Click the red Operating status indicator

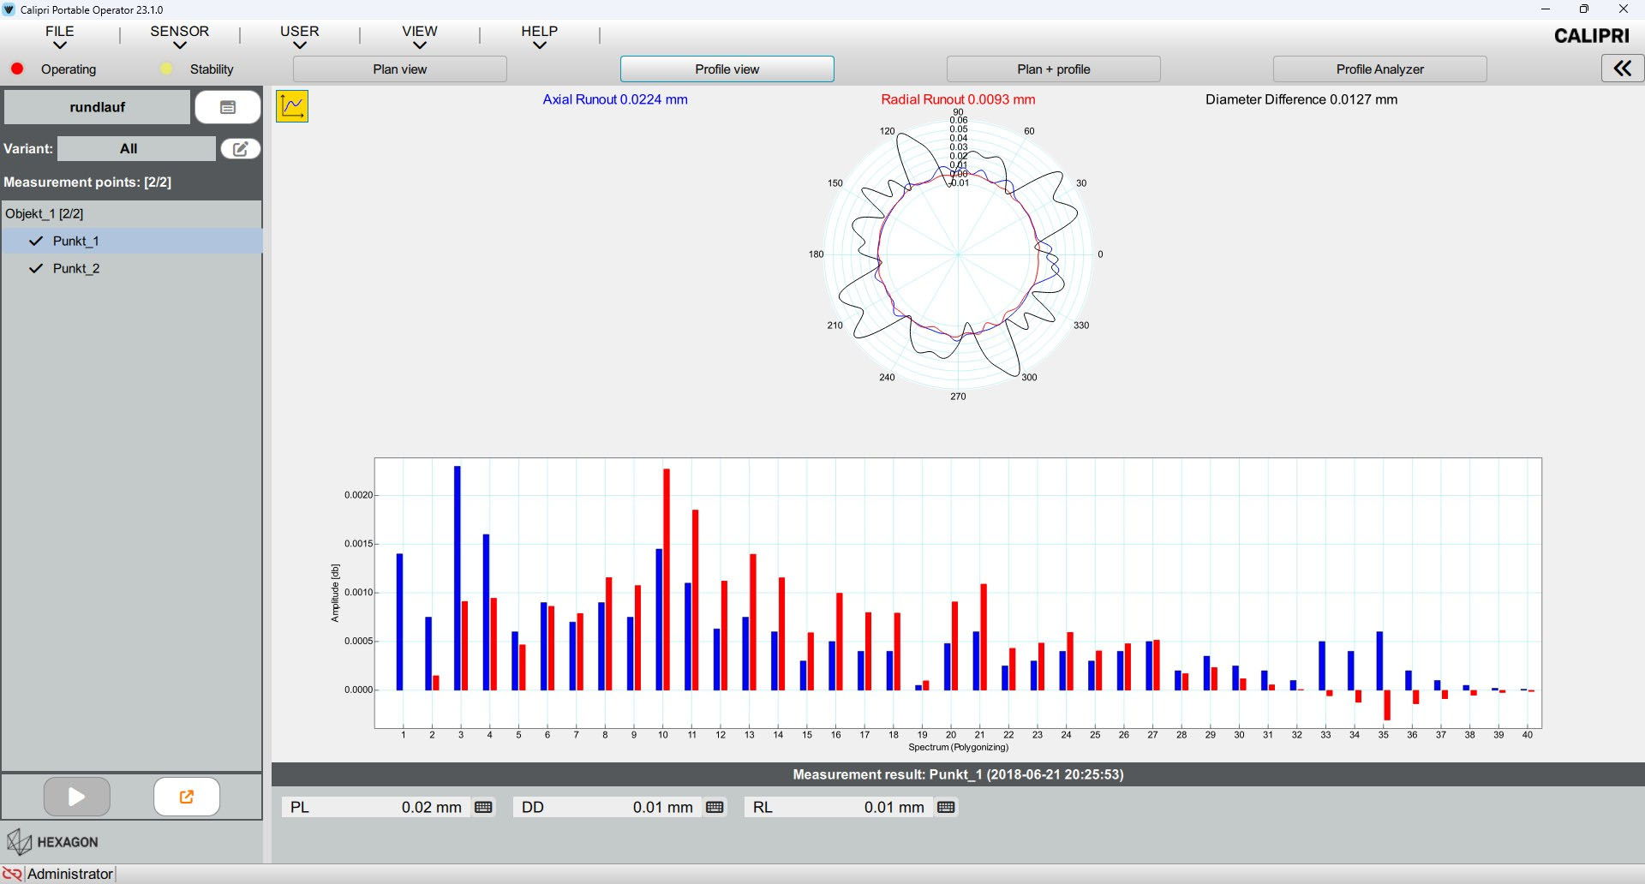click(x=17, y=69)
